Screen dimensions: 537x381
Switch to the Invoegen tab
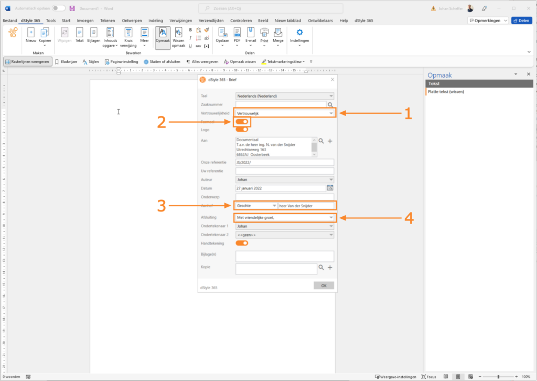click(85, 20)
